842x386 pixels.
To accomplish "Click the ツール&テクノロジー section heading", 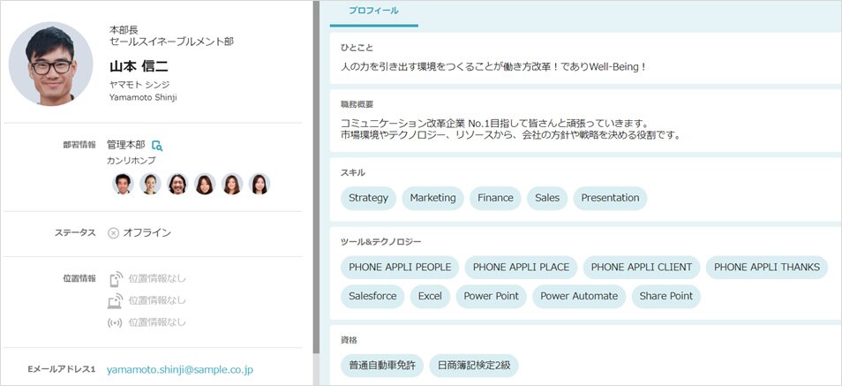I will (x=381, y=242).
